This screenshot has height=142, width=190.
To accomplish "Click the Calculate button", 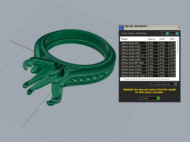I will 150,98.
